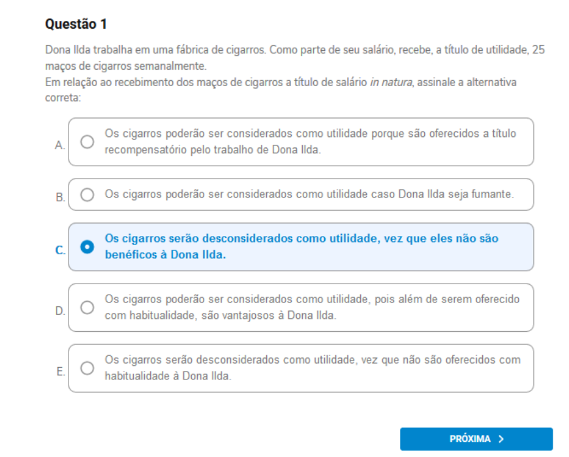Click the selected radio button of option C
The width and height of the screenshot is (569, 457).
87,247
